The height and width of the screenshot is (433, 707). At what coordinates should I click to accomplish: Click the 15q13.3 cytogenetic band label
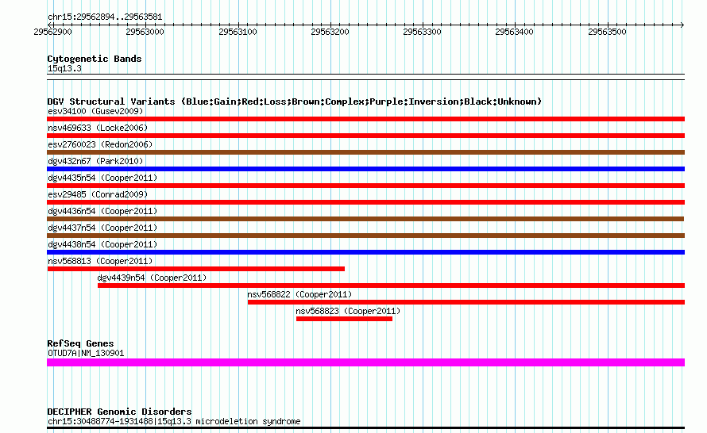coord(64,68)
